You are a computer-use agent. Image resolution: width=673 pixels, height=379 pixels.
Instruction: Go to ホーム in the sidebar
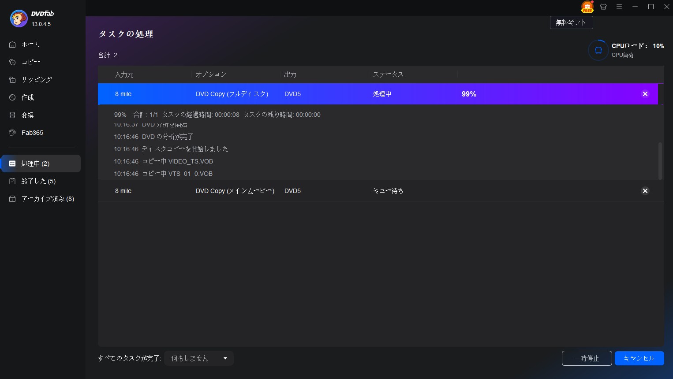[30, 45]
